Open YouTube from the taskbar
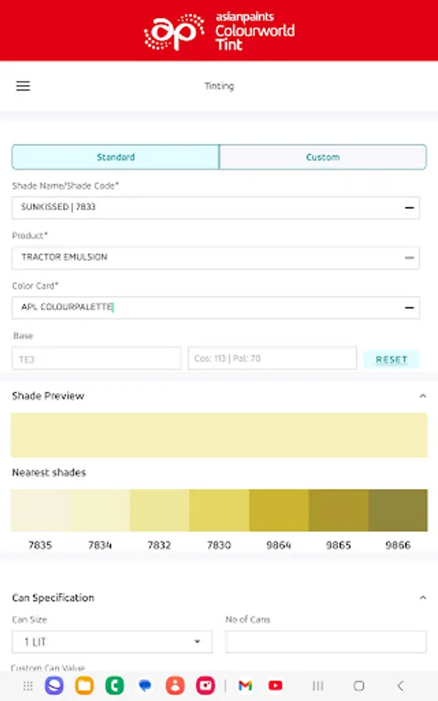 [275, 685]
